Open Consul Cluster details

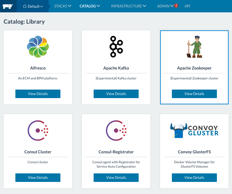pyautogui.click(x=38, y=178)
